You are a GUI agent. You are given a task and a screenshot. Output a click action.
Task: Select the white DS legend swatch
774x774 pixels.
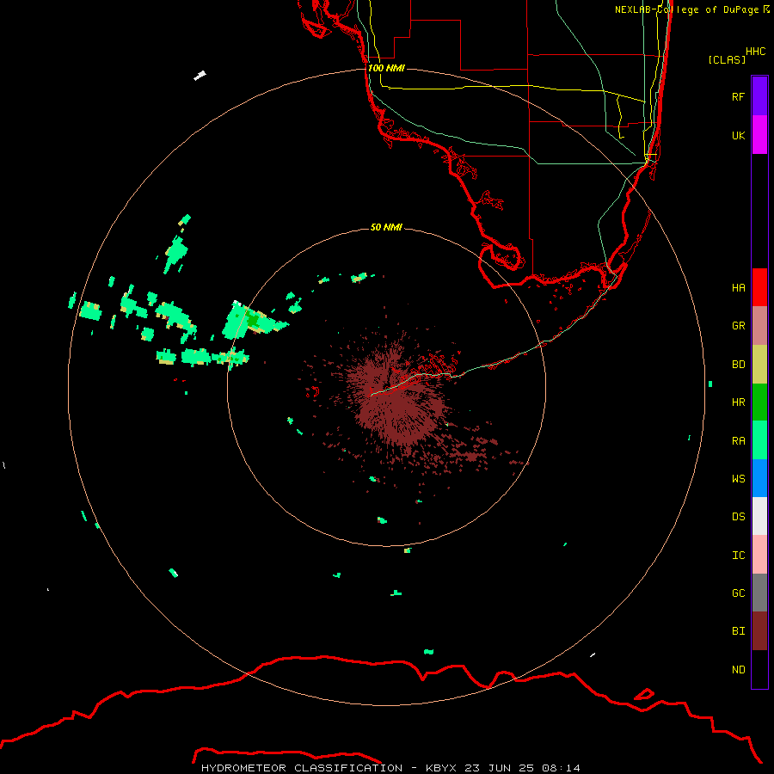pyautogui.click(x=759, y=516)
